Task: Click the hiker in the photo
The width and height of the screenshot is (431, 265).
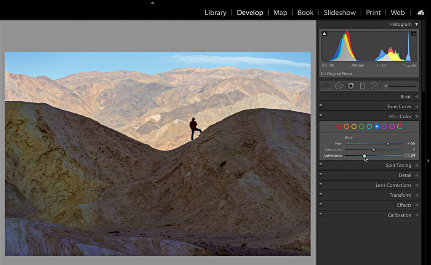Action: (x=194, y=129)
